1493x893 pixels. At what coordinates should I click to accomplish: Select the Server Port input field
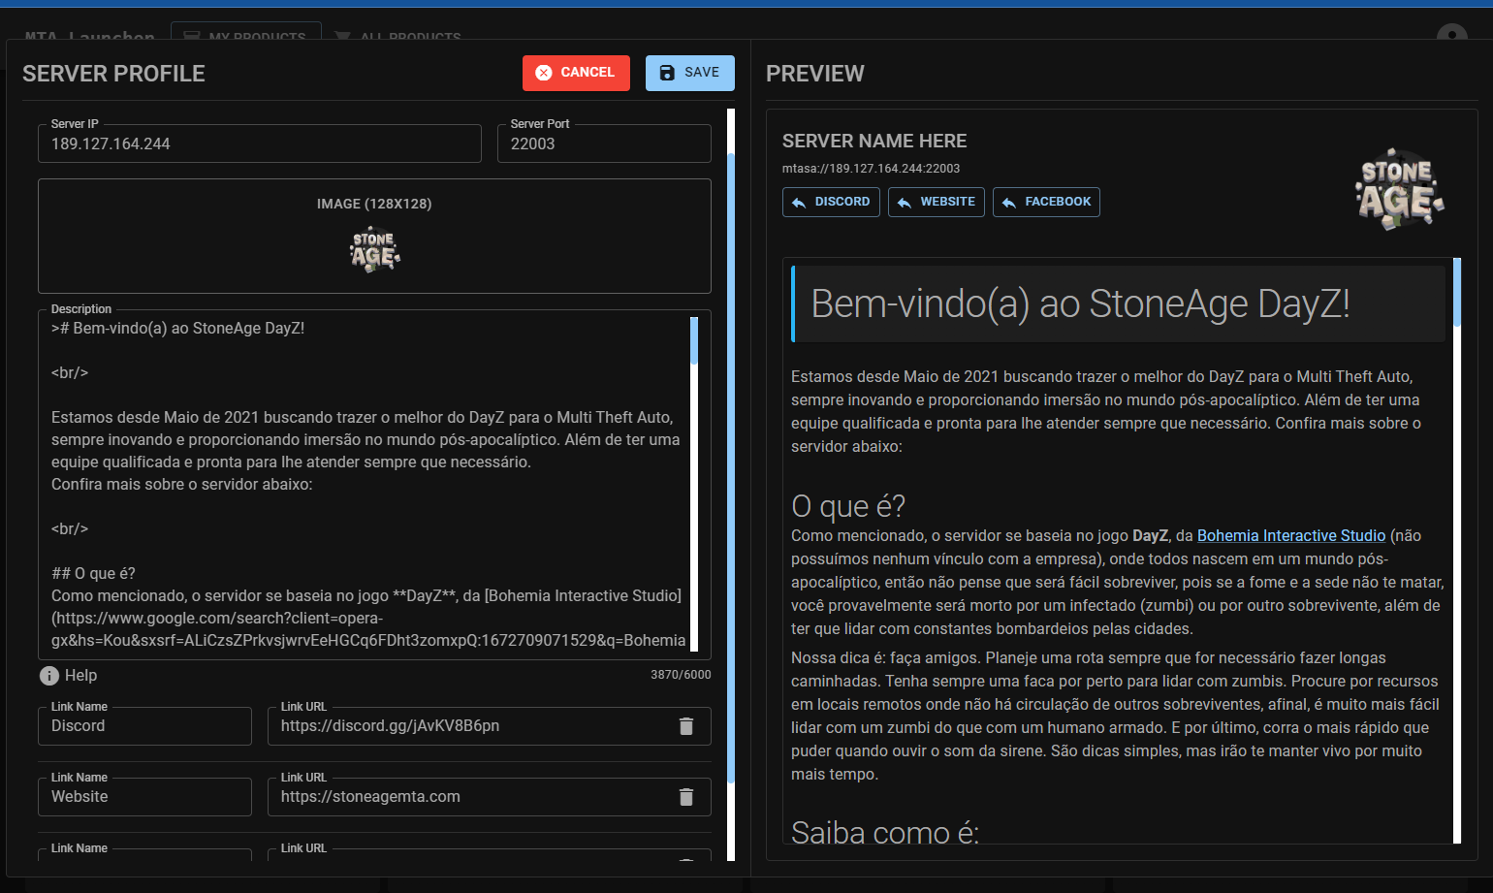coord(603,143)
